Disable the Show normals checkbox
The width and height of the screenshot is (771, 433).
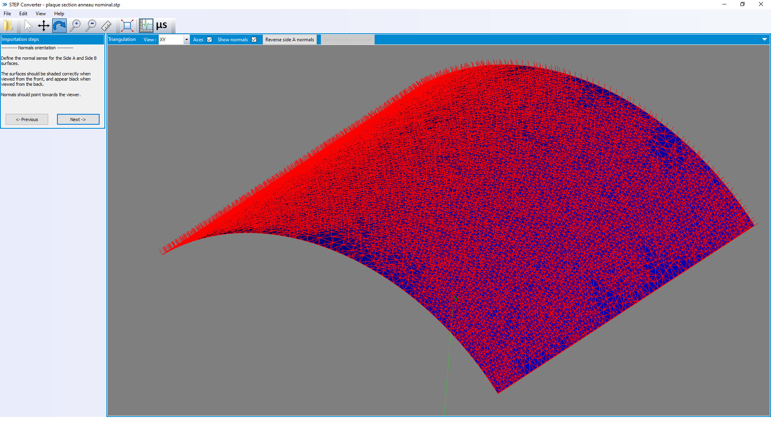point(254,39)
